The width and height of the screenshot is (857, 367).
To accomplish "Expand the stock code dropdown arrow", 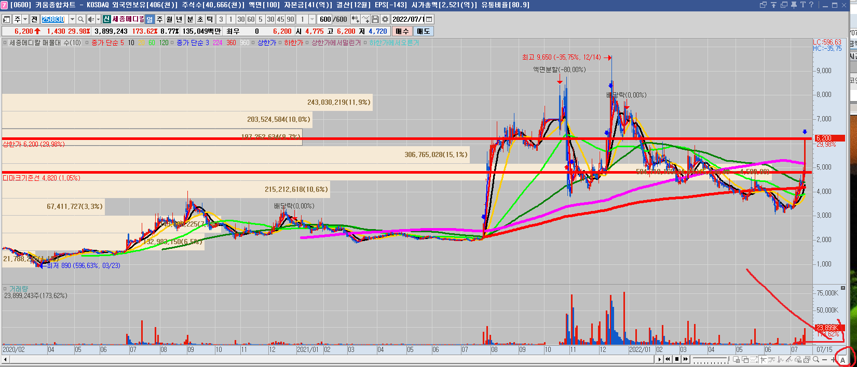I will click(72, 19).
